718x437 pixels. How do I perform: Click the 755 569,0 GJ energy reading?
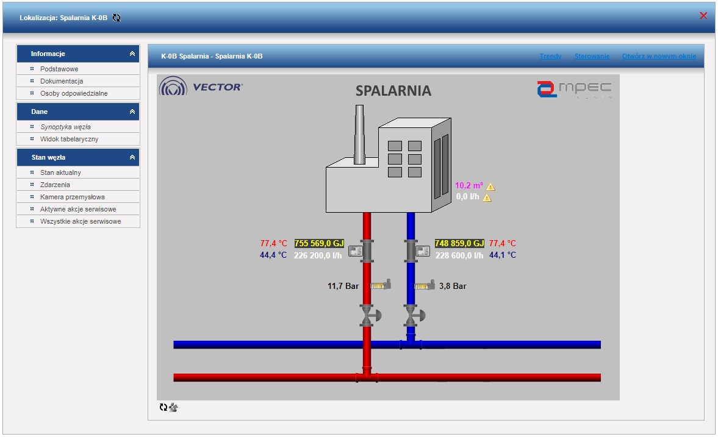point(319,243)
